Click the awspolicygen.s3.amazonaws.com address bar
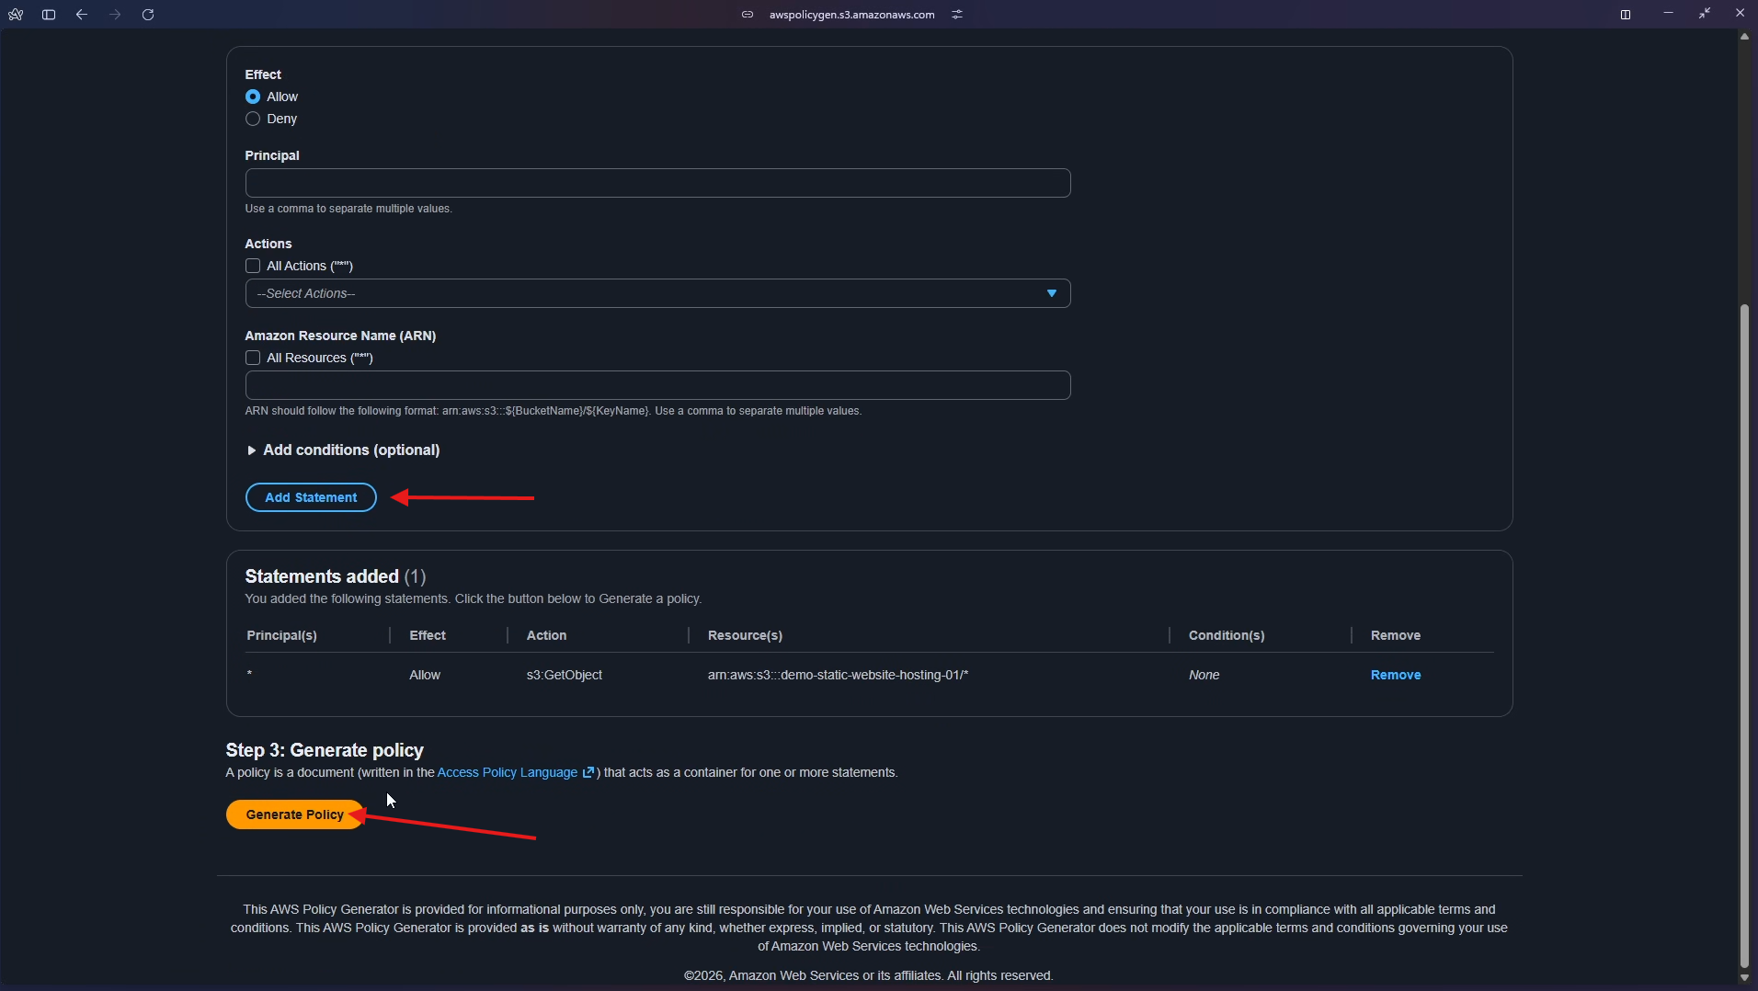The image size is (1758, 991). [850, 14]
